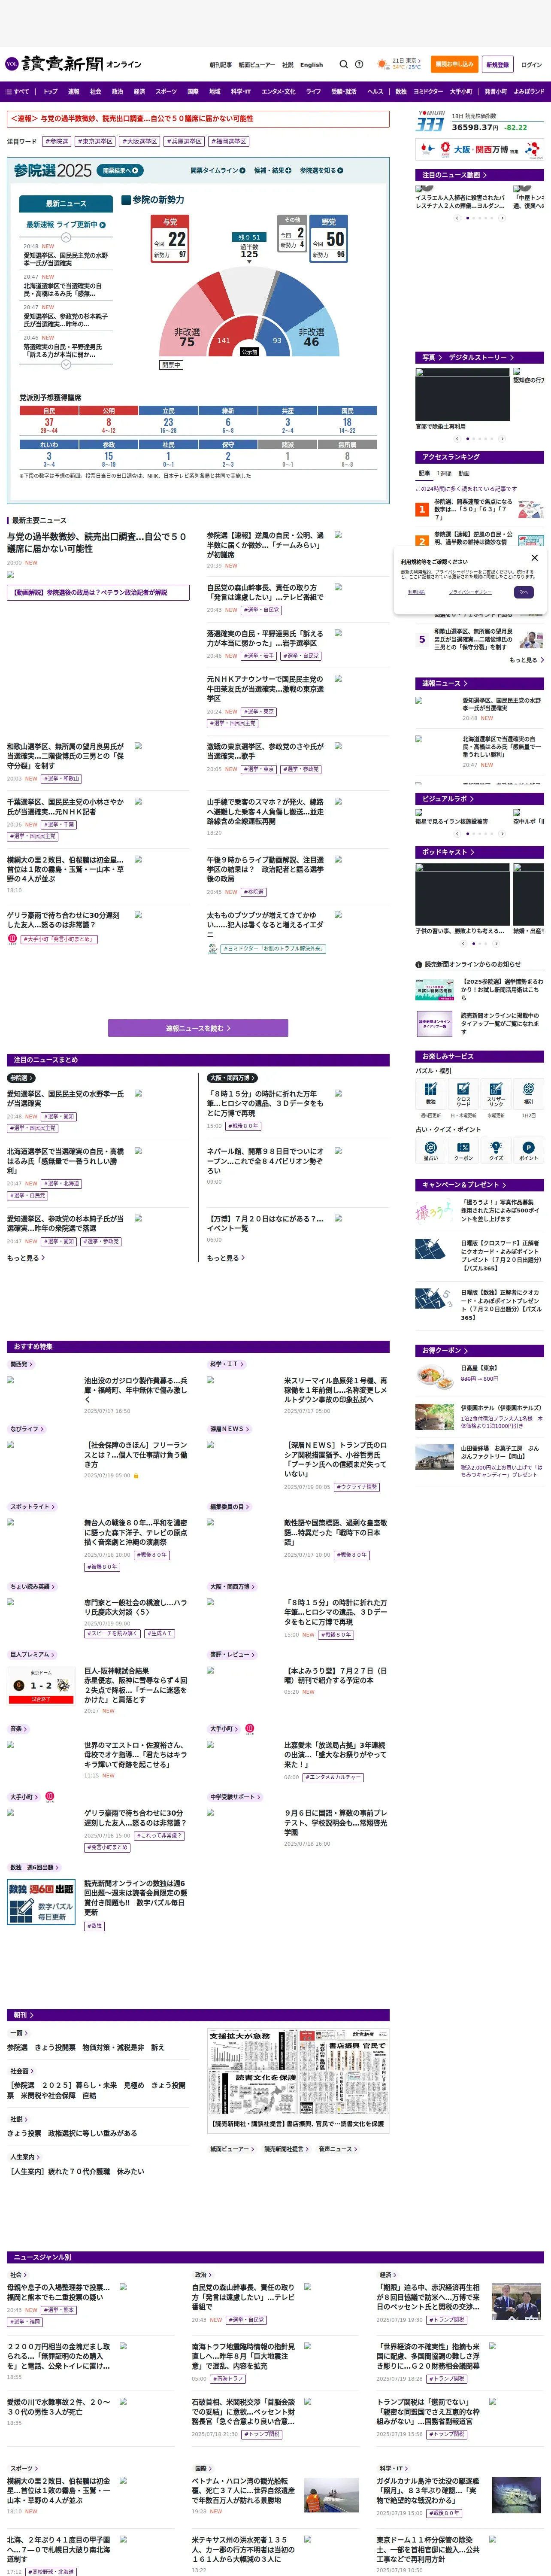Click 次へ in the terms popup

524,592
